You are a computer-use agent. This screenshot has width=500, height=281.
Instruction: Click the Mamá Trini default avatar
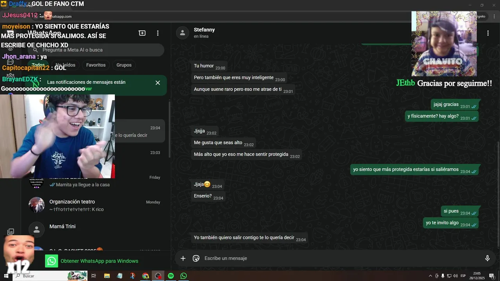(x=37, y=230)
